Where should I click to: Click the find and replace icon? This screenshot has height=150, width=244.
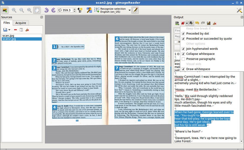pyautogui.click(x=191, y=23)
